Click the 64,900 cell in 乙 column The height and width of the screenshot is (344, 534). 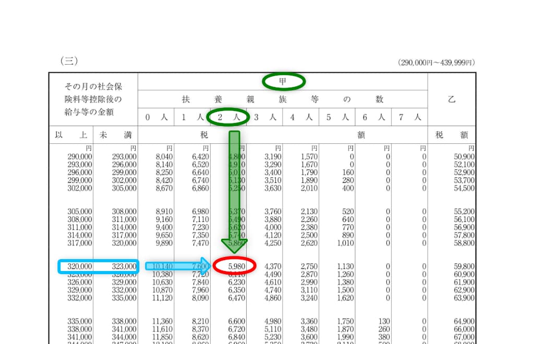(464, 321)
